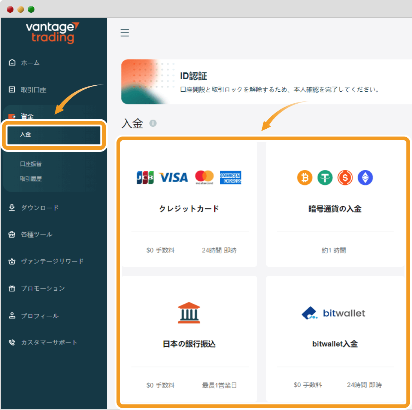Open ダウンロード in the sidebar
Viewport: 412px width, 410px height.
point(40,208)
